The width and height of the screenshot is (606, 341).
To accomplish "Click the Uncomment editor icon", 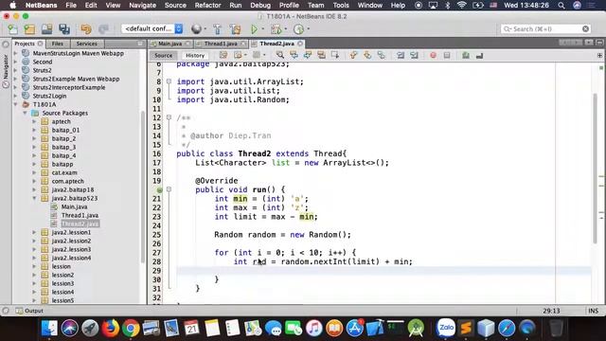I will [x=480, y=56].
